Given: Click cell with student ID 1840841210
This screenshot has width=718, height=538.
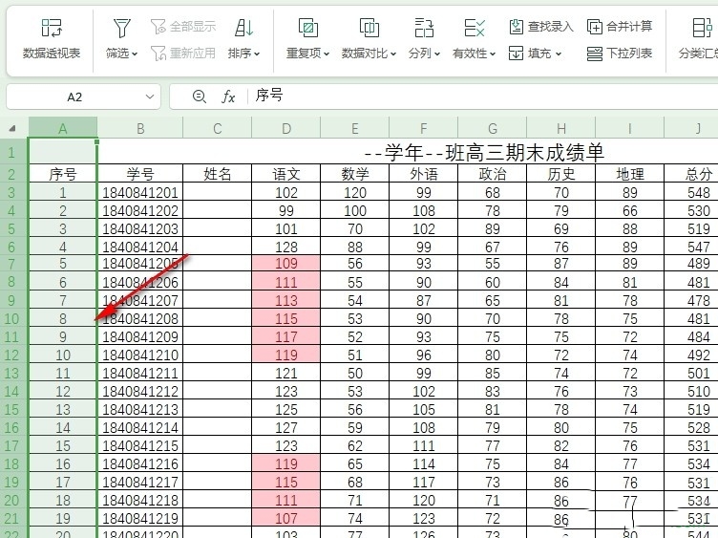Looking at the screenshot, I should click(x=140, y=355).
